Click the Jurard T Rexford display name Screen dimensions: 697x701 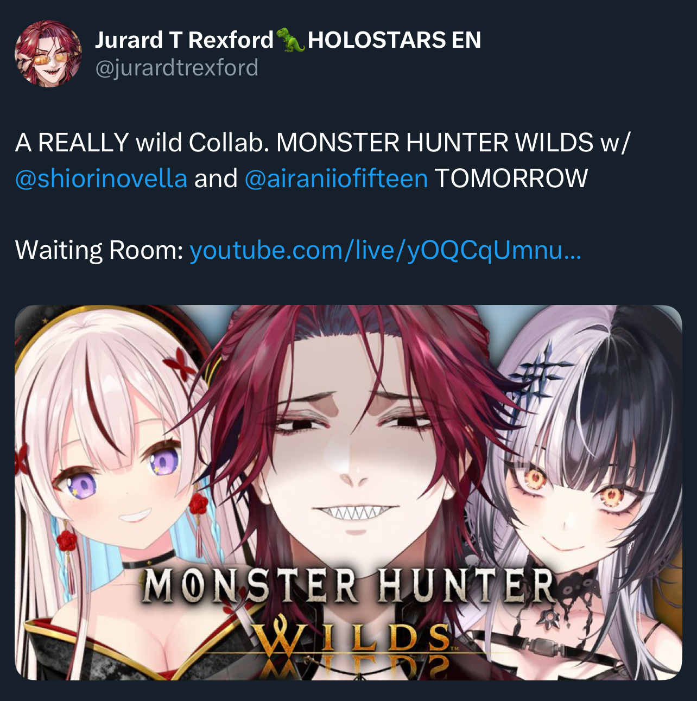point(184,40)
